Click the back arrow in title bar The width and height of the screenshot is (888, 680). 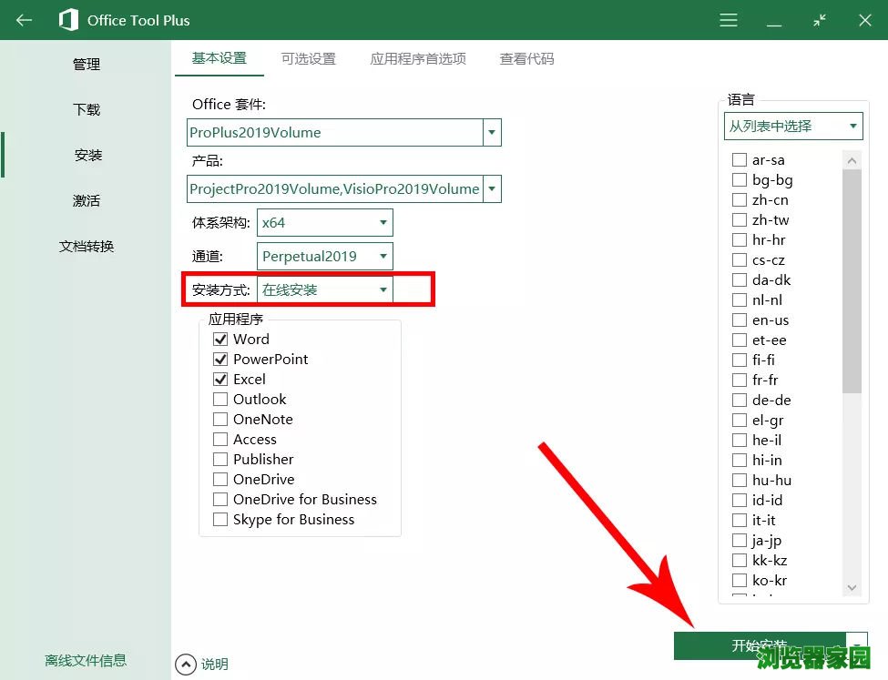(x=25, y=20)
